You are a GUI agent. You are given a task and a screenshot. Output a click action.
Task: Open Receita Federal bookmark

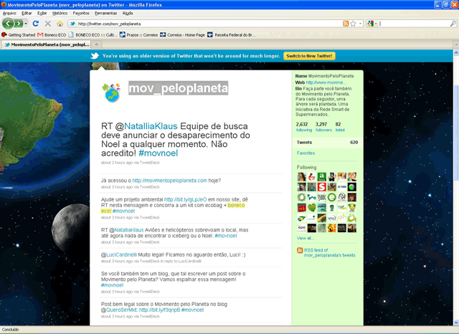[231, 35]
